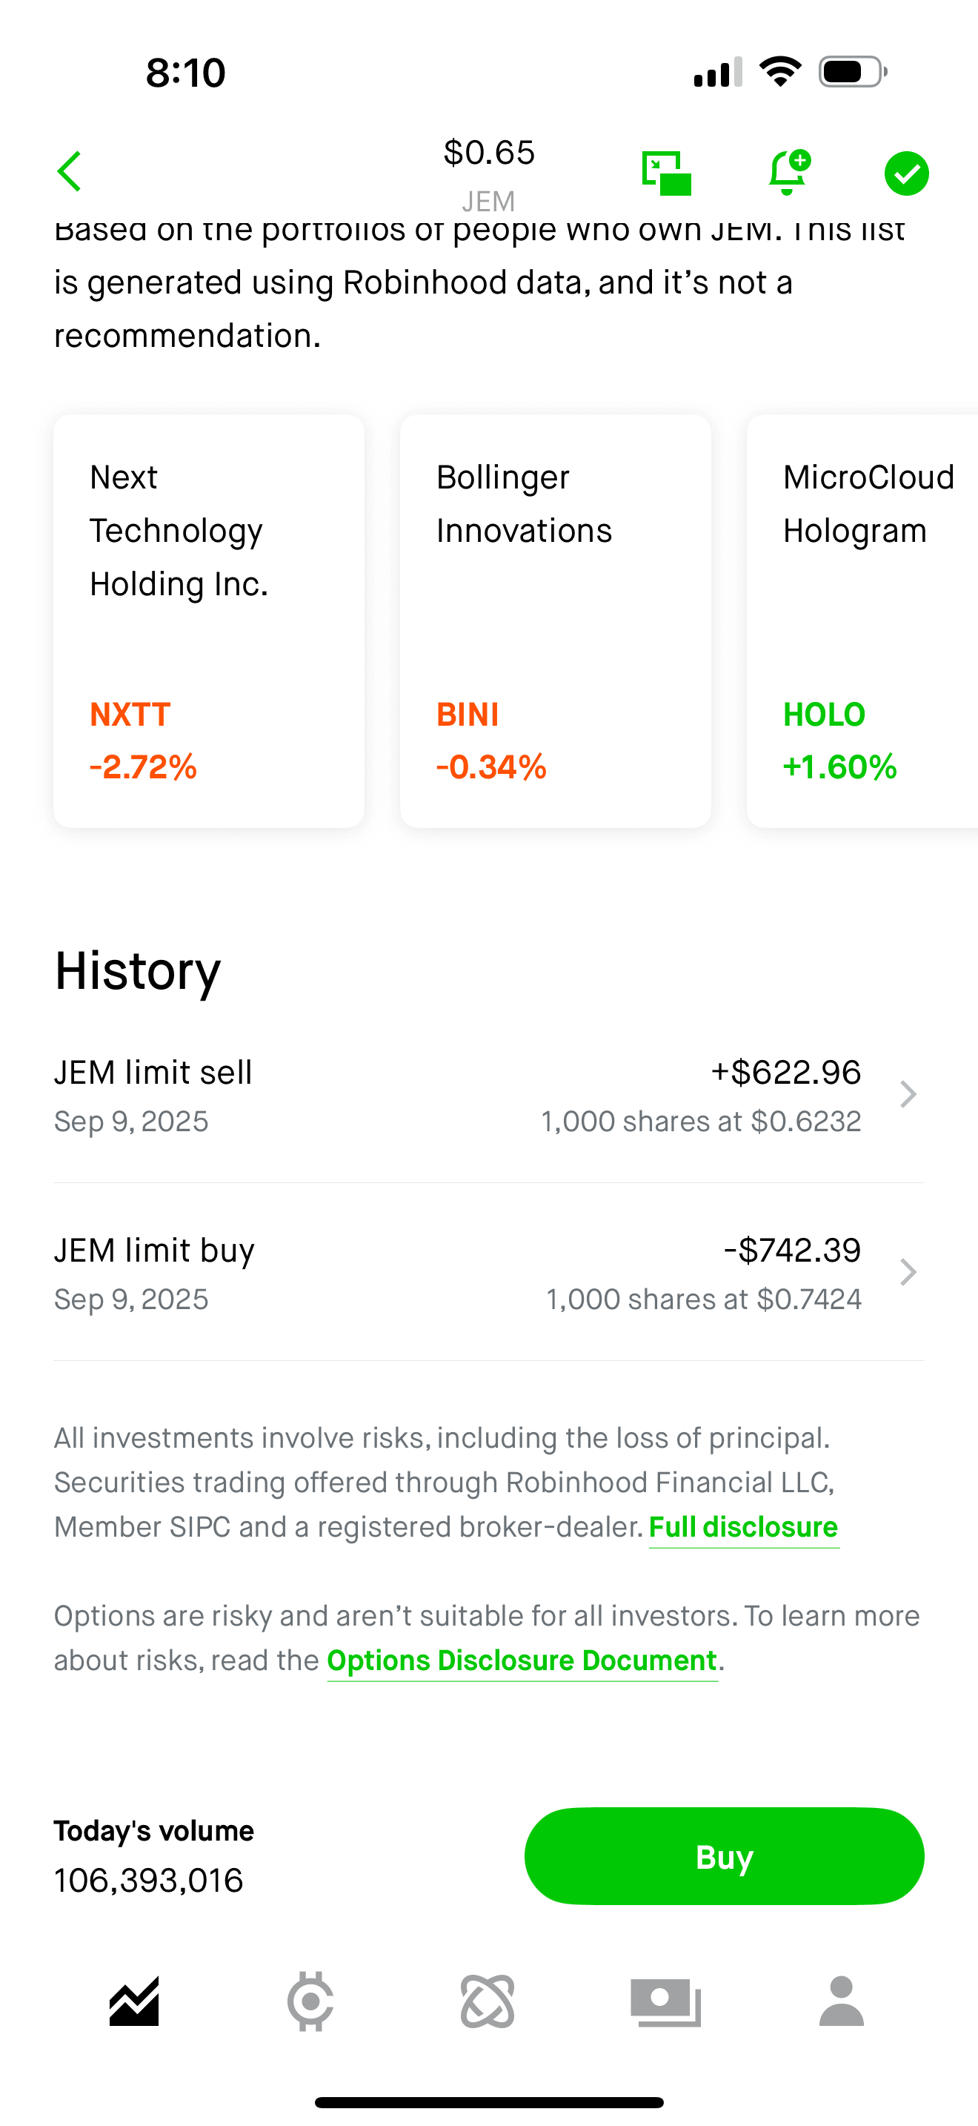Open the advanced chart icon
The image size is (978, 2126).
pos(666,173)
